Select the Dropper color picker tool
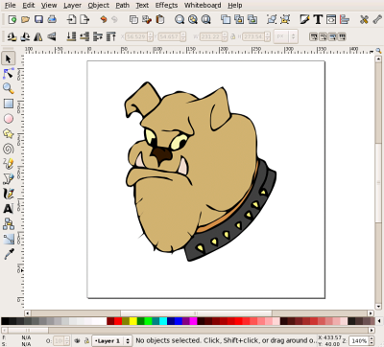The width and height of the screenshot is (384, 347). [x=9, y=254]
